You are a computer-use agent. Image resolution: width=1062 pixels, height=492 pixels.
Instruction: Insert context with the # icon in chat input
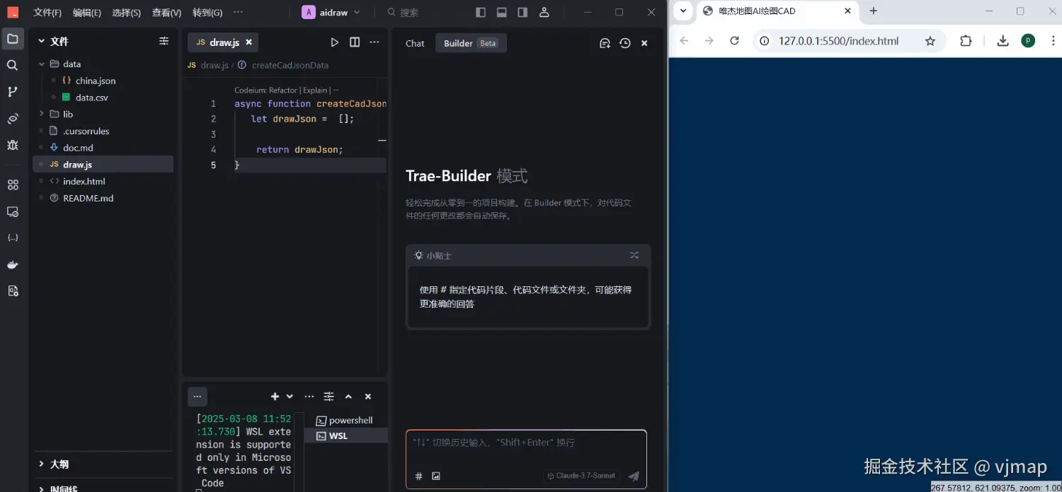click(x=418, y=476)
